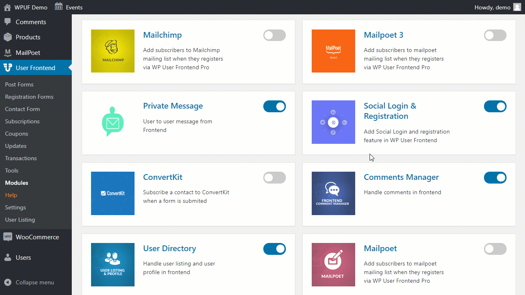The image size is (525, 295).
Task: Click the Social Login module logo
Action: coord(333,122)
